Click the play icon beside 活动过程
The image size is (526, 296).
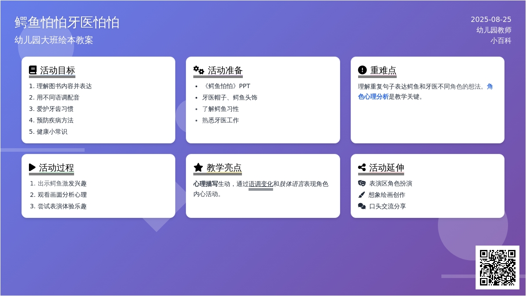tap(32, 168)
